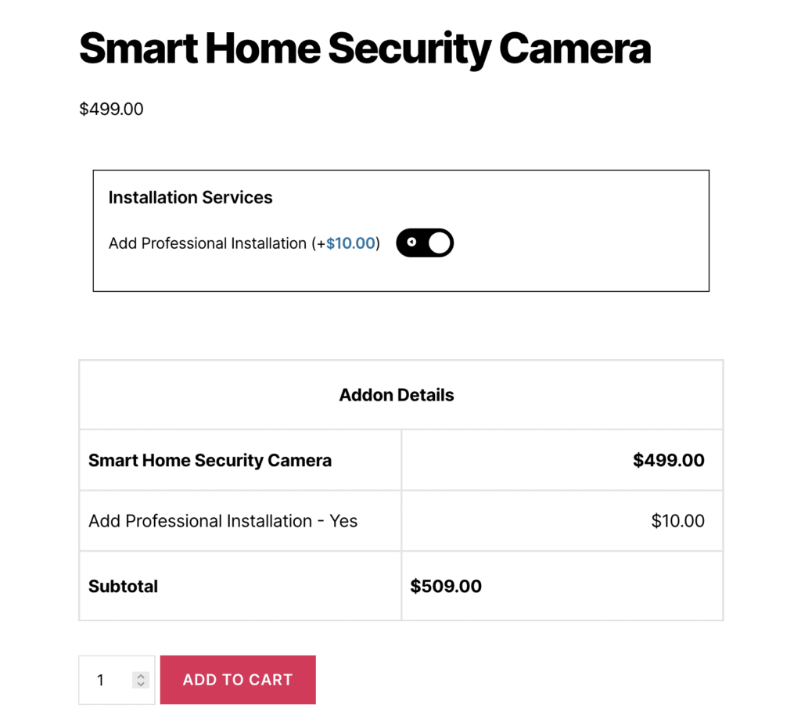This screenshot has height=726, width=801.
Task: Click the Addon Details table header
Action: pos(397,395)
